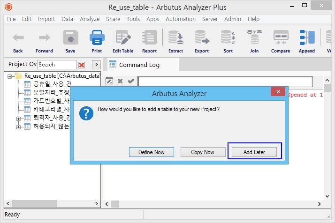The width and height of the screenshot is (335, 223).
Task: Clear the project search with red X
Action: point(82,65)
